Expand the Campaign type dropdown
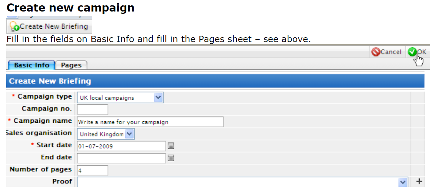Image resolution: width=445 pixels, height=193 pixels. [x=158, y=98]
